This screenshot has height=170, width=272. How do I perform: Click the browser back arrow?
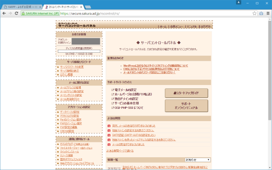[x=5, y=14]
